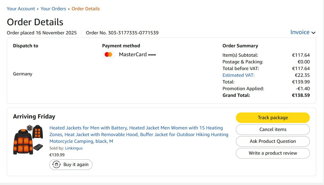Write a product review

point(273,153)
